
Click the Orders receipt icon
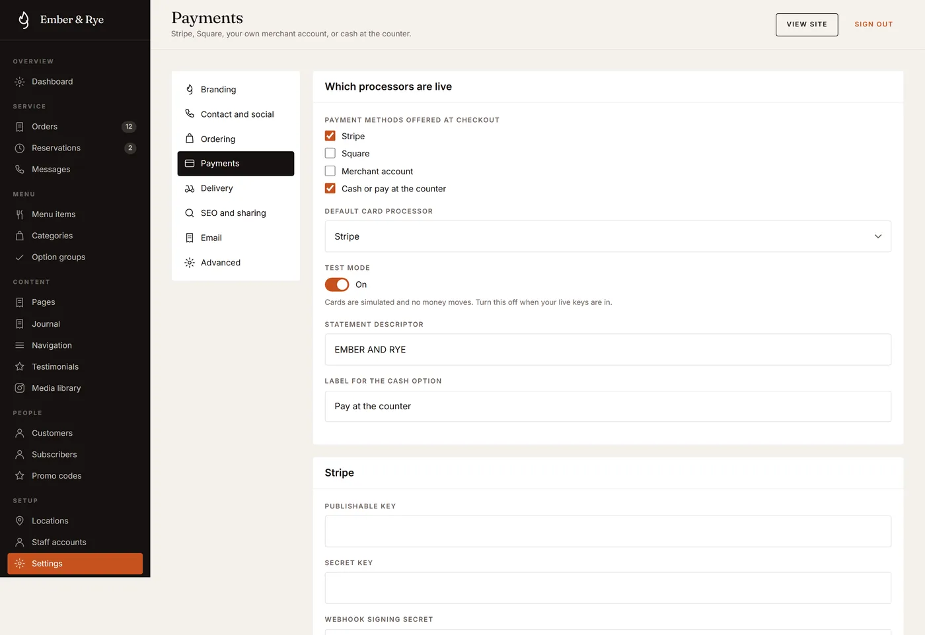20,127
